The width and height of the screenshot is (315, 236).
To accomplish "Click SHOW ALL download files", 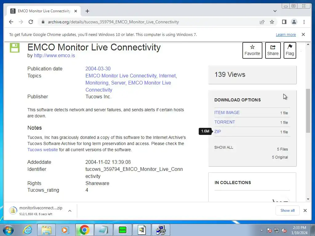I will point(224,147).
